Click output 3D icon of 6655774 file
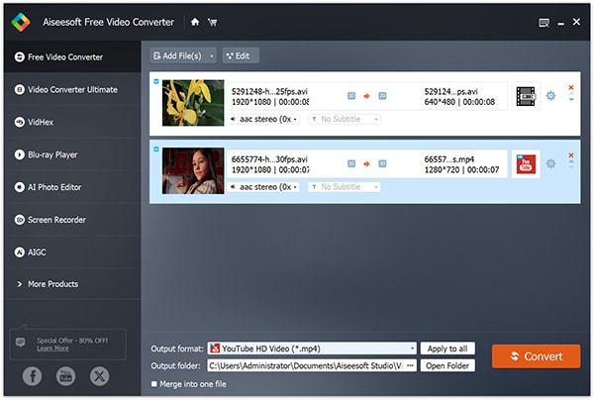Image resolution: width=594 pixels, height=400 pixels. point(382,163)
